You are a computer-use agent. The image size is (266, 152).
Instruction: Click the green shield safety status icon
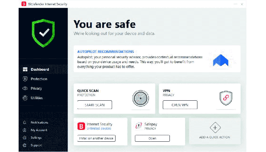(43, 33)
